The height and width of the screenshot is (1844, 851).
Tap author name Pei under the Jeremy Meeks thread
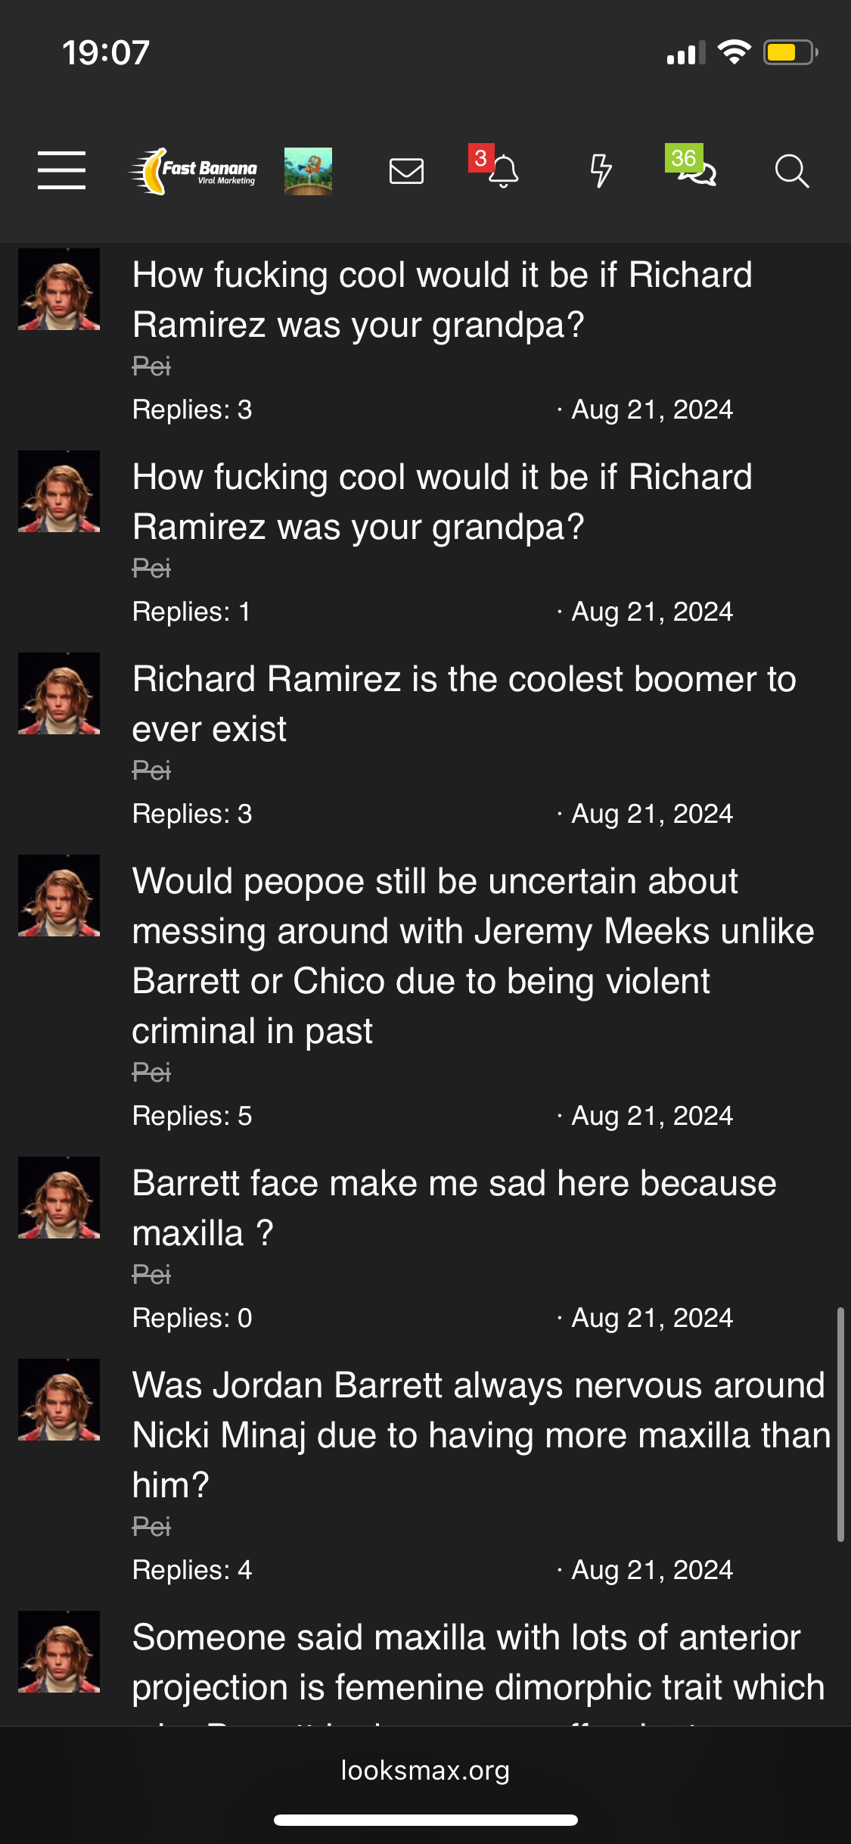click(151, 1073)
